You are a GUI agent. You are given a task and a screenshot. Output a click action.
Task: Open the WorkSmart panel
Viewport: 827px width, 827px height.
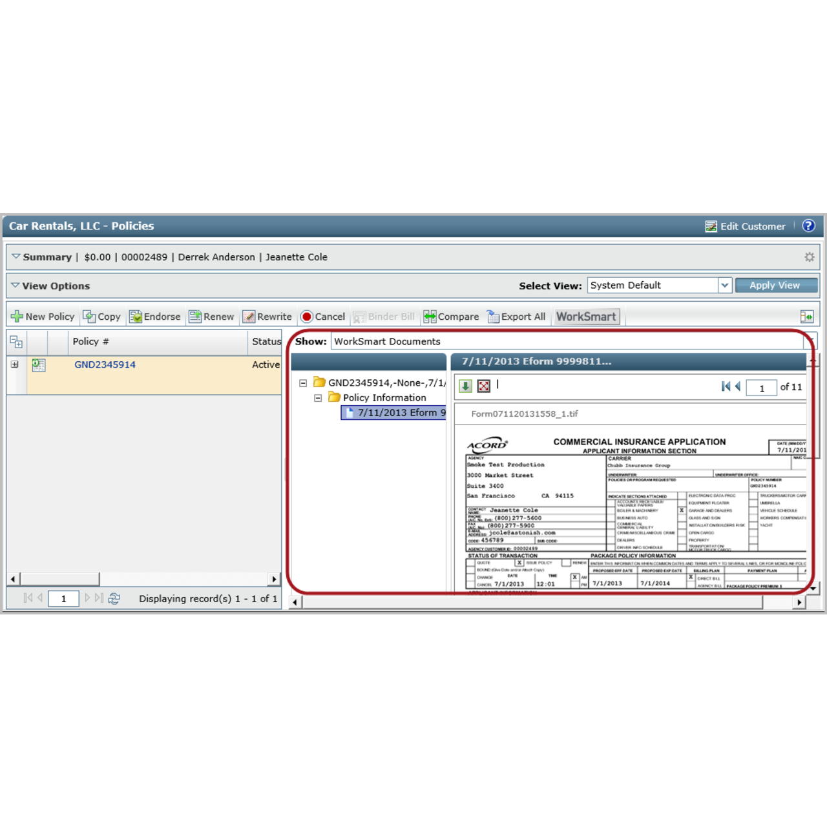click(x=585, y=316)
